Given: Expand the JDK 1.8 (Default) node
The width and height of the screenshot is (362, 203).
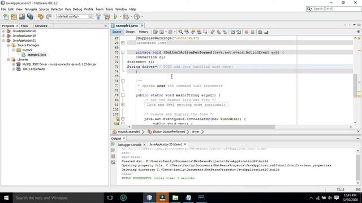Looking at the screenshot, I should click(13, 69).
